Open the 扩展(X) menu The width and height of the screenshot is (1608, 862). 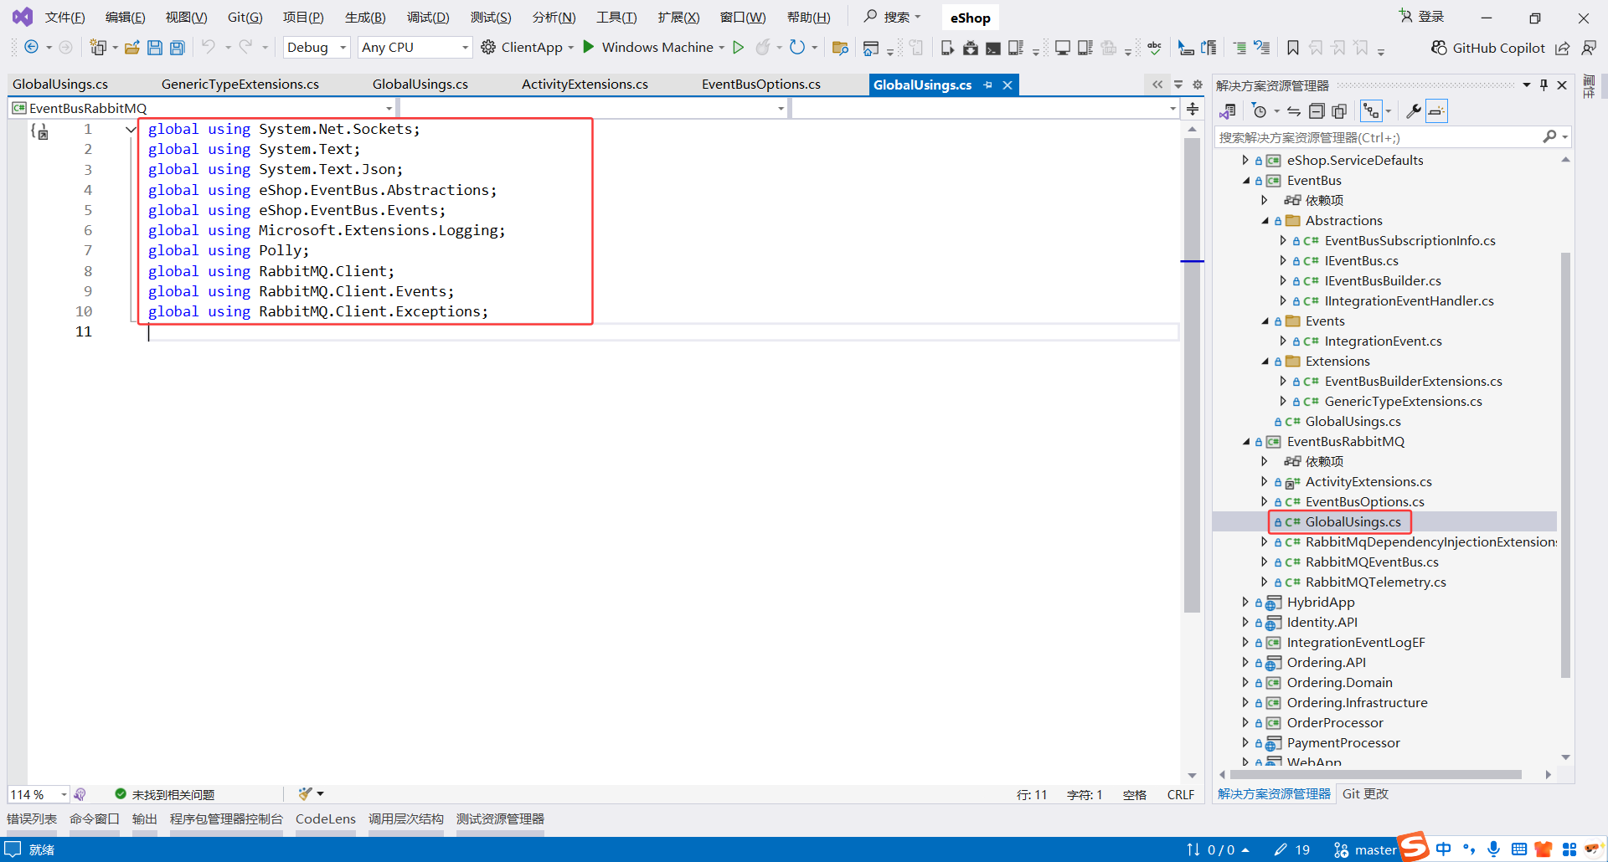(x=678, y=17)
